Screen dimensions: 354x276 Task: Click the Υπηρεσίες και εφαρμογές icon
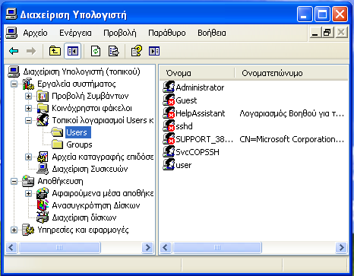(x=28, y=230)
